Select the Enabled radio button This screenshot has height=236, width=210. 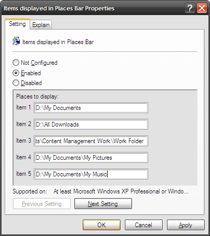pos(16,73)
